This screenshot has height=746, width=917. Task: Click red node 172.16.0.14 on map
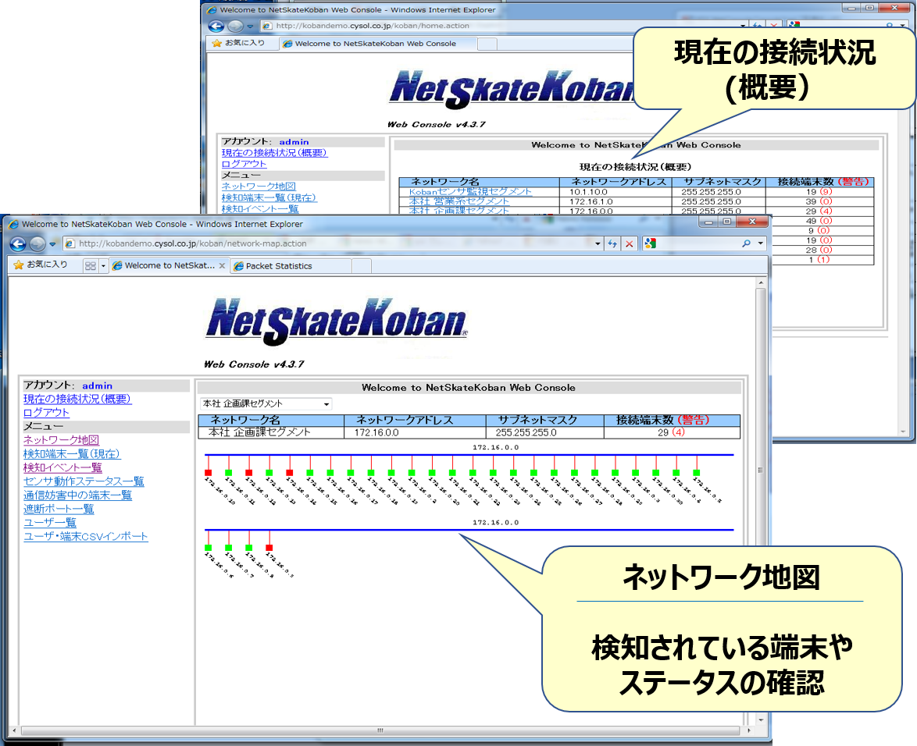(290, 473)
